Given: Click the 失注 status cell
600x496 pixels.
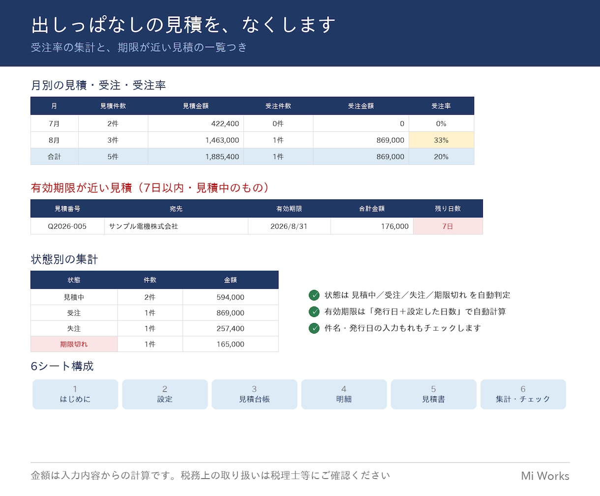Looking at the screenshot, I should 74,329.
